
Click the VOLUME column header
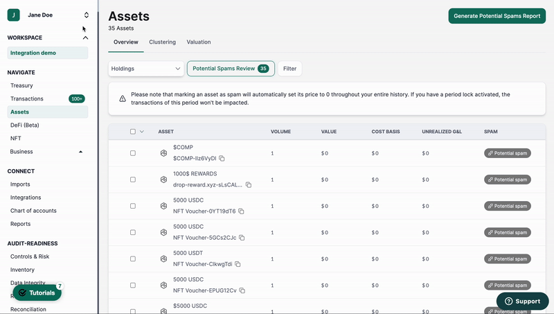pos(280,132)
